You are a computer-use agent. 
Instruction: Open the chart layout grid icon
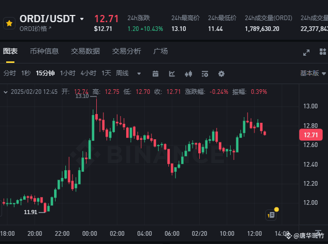pyautogui.click(x=323, y=52)
